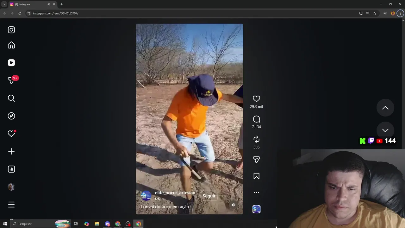Open a new browser tab
This screenshot has height=228, width=405.
tap(61, 4)
